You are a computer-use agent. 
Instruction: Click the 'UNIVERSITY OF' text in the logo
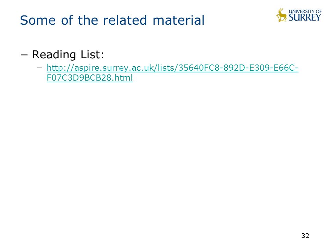(305, 11)
